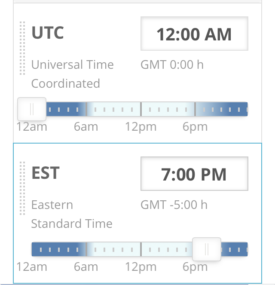This screenshot has height=285, width=275.
Task: Click the GMT -5:00 h offset text
Action: click(x=174, y=205)
